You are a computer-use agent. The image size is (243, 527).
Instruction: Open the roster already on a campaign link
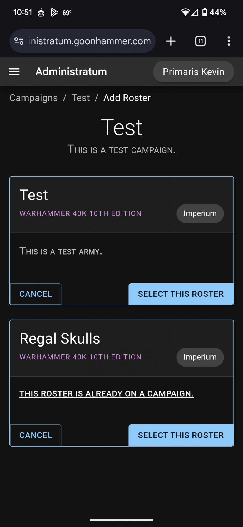(106, 393)
